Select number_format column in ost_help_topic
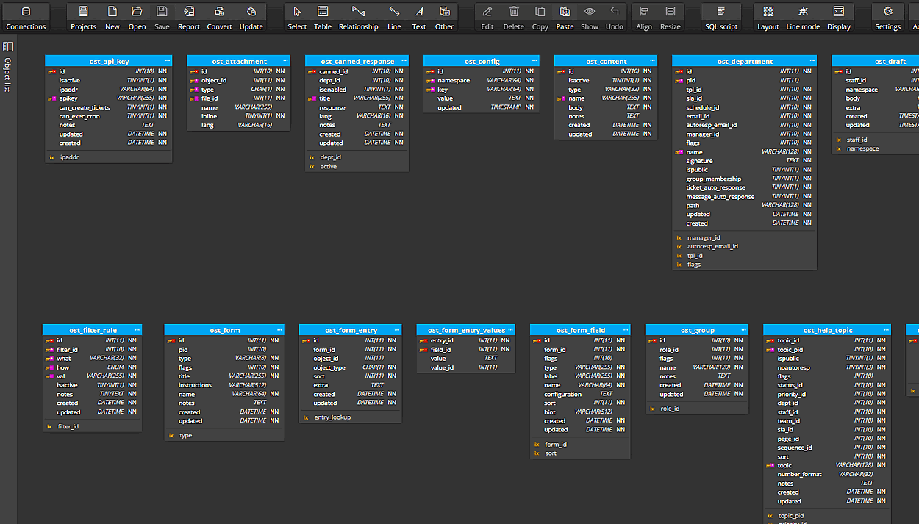Viewport: 919px width, 524px height. (827, 474)
